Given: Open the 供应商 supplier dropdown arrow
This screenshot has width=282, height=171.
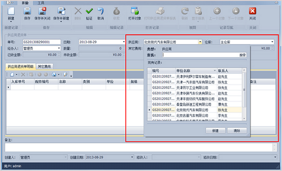Looking at the screenshot, I should pyautogui.click(x=200, y=42).
